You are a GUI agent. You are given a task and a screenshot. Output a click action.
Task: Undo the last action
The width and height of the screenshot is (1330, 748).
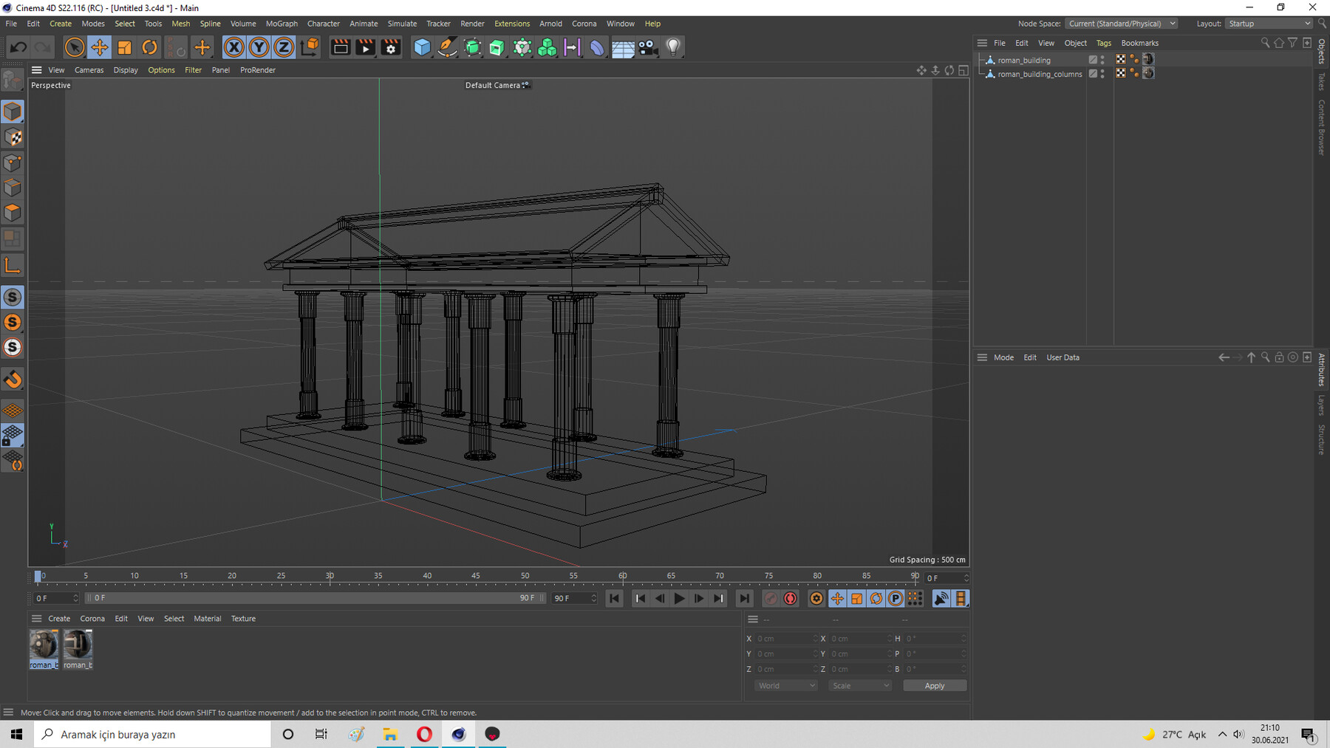pos(18,47)
